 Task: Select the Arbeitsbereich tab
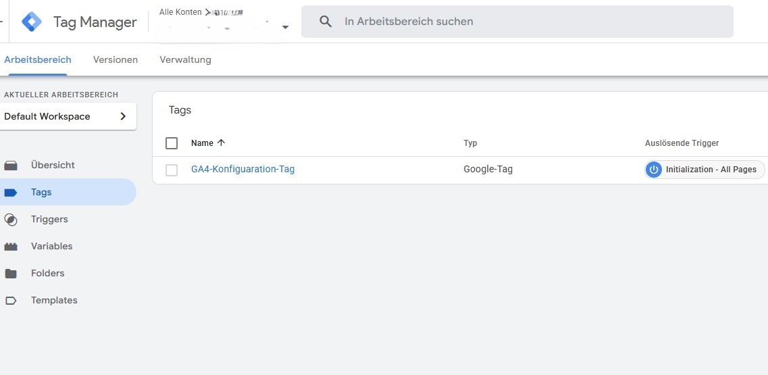[38, 59]
